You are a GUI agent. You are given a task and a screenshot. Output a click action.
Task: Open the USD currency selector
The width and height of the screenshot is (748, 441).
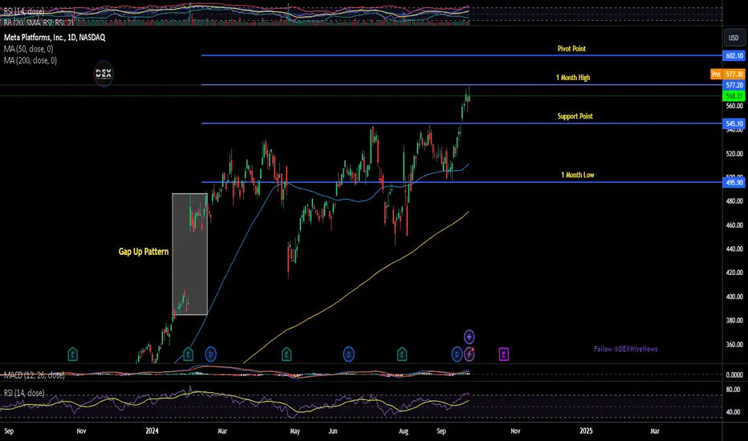coord(734,38)
